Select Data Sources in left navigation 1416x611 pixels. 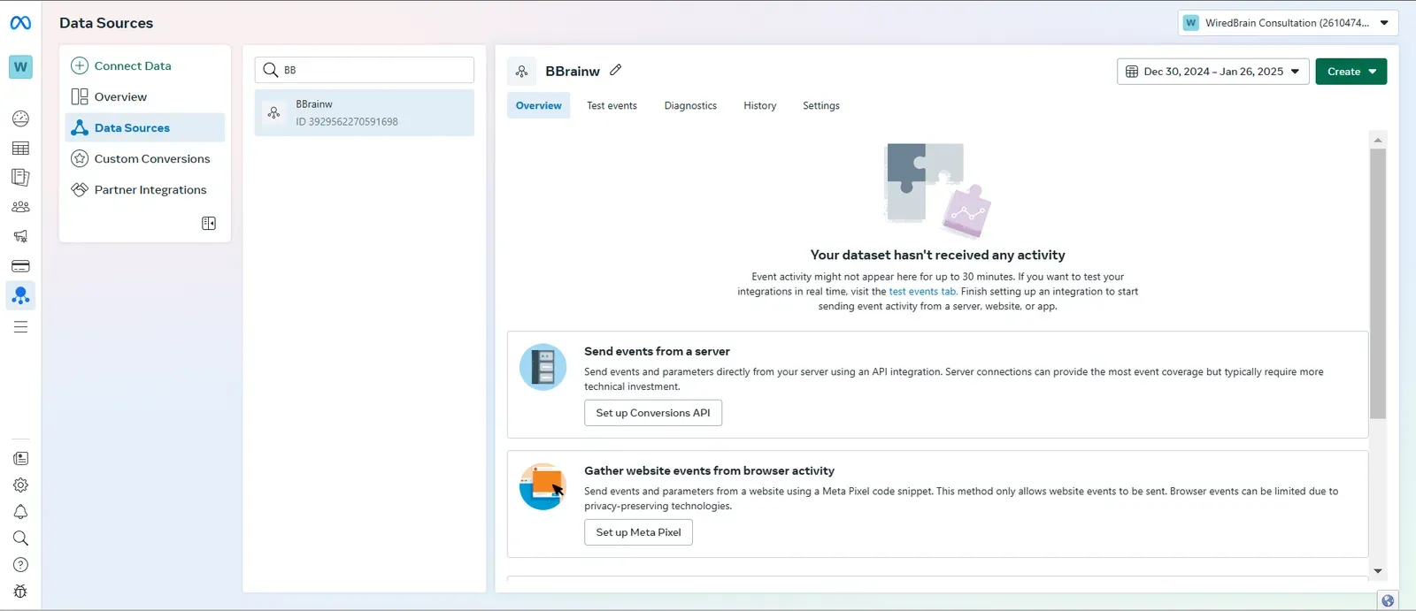tap(145, 127)
